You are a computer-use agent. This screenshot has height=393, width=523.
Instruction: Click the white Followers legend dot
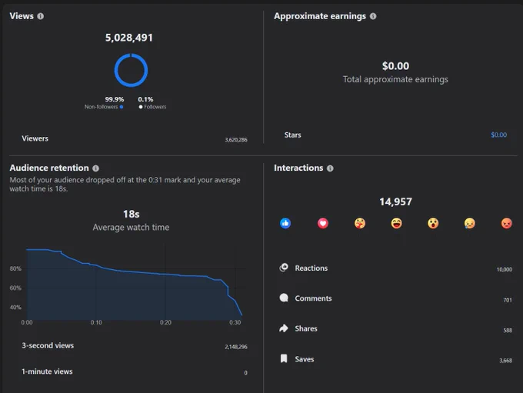tap(141, 107)
